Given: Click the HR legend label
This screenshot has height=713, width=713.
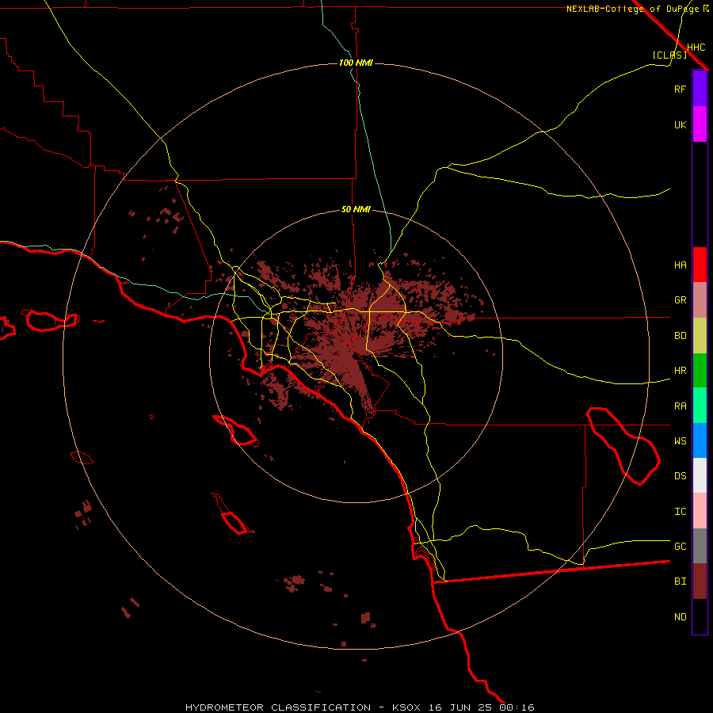Looking at the screenshot, I should [x=681, y=371].
